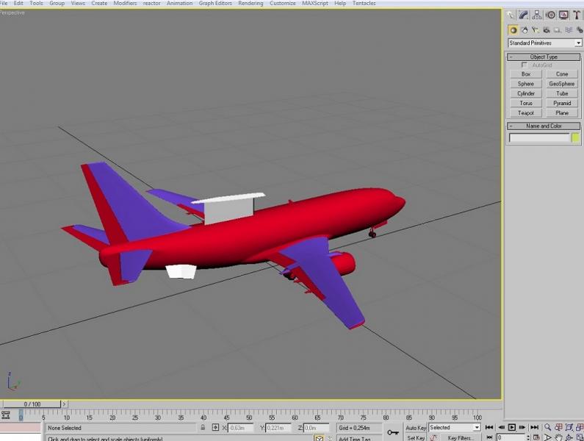Image resolution: width=584 pixels, height=441 pixels.
Task: Play the animation
Action: [512, 427]
